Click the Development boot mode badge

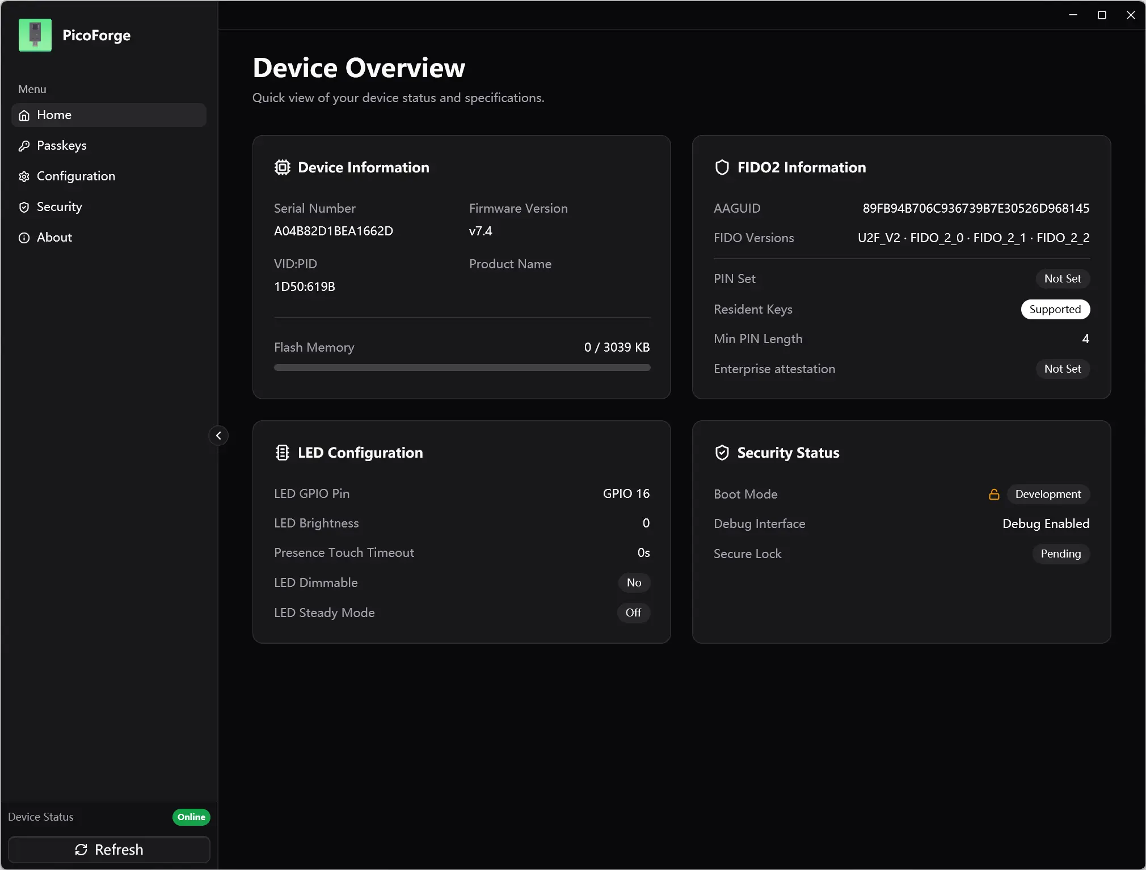coord(1048,494)
